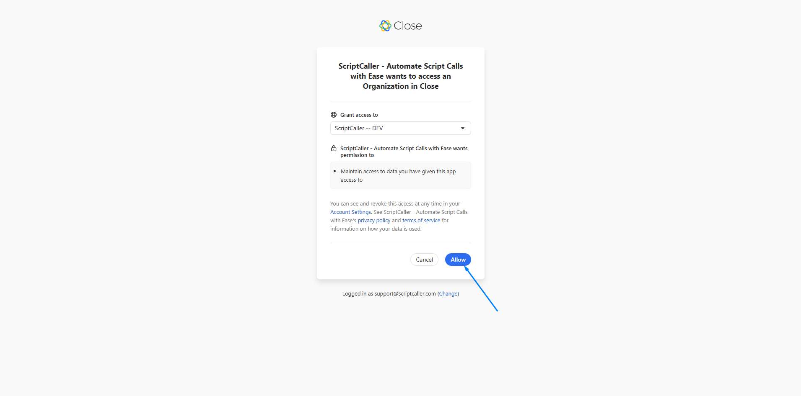The image size is (801, 396).
Task: Click the wants permission to label
Action: 404,152
